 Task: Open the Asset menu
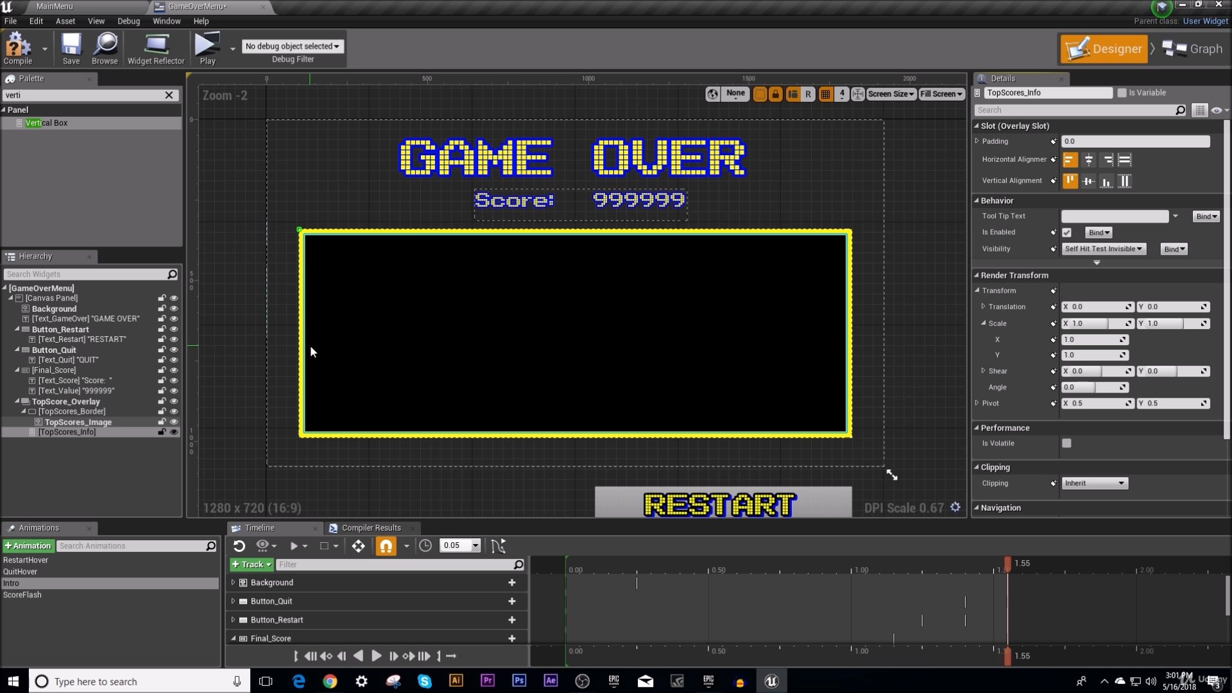point(65,21)
